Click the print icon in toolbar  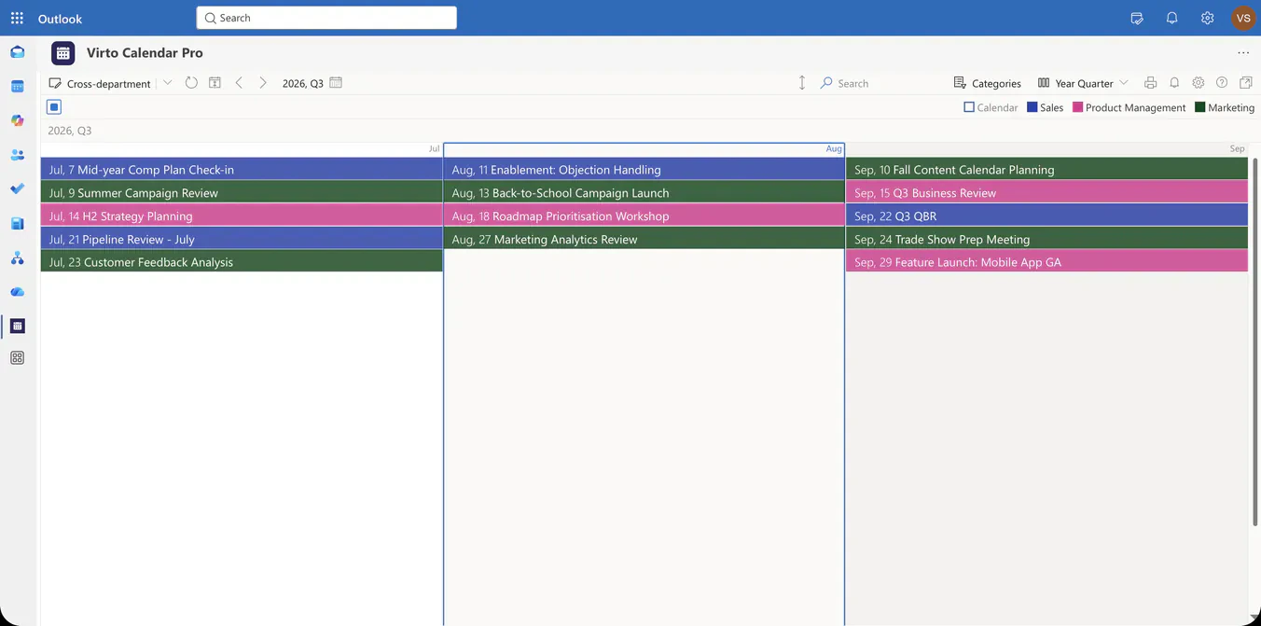[x=1150, y=83]
